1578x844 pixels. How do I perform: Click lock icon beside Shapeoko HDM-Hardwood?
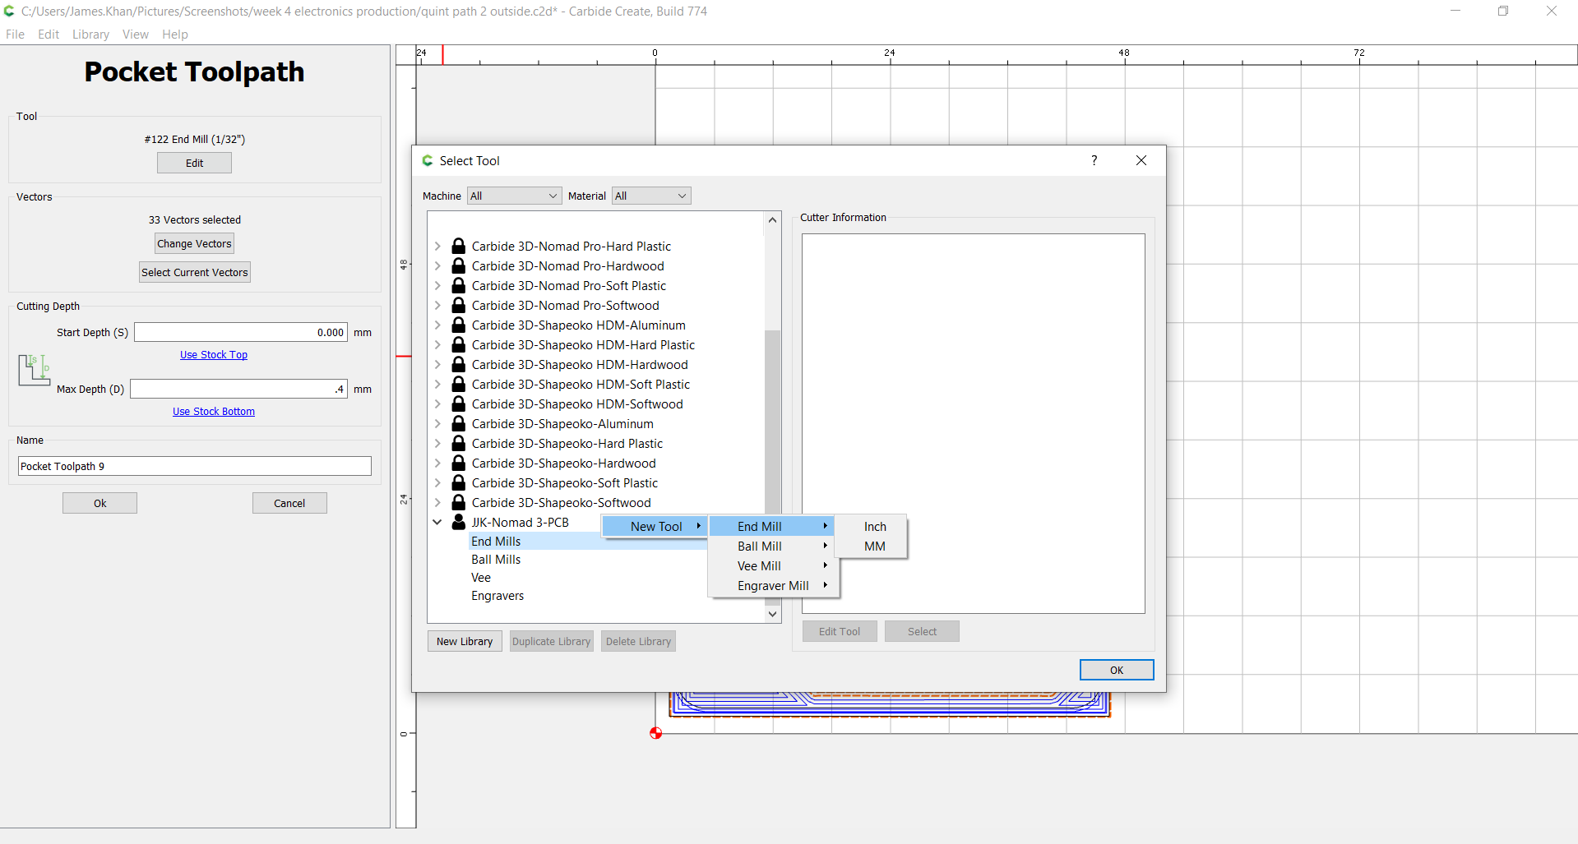point(459,364)
